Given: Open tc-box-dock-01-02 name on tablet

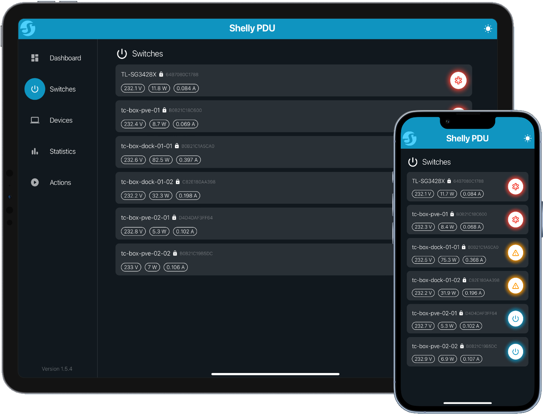Looking at the screenshot, I should 147,182.
